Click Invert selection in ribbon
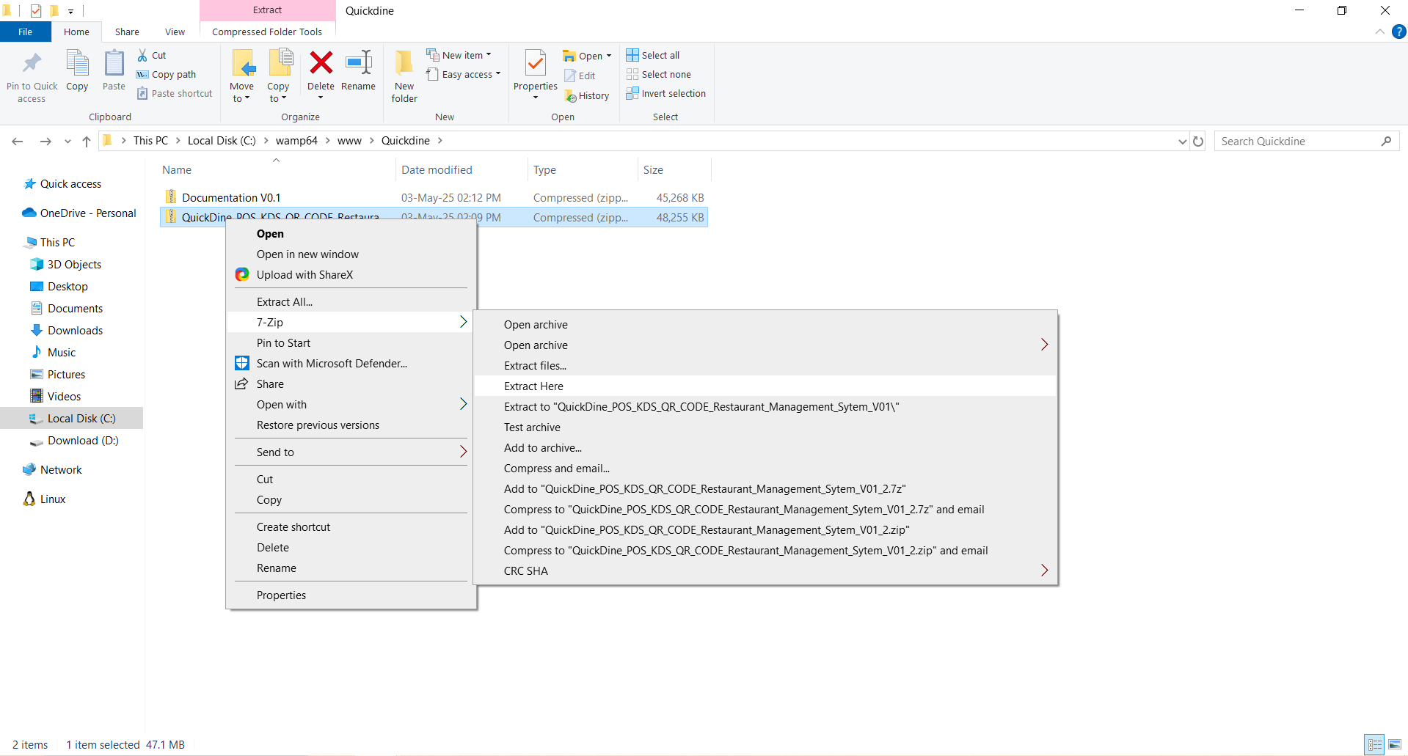 pos(666,93)
